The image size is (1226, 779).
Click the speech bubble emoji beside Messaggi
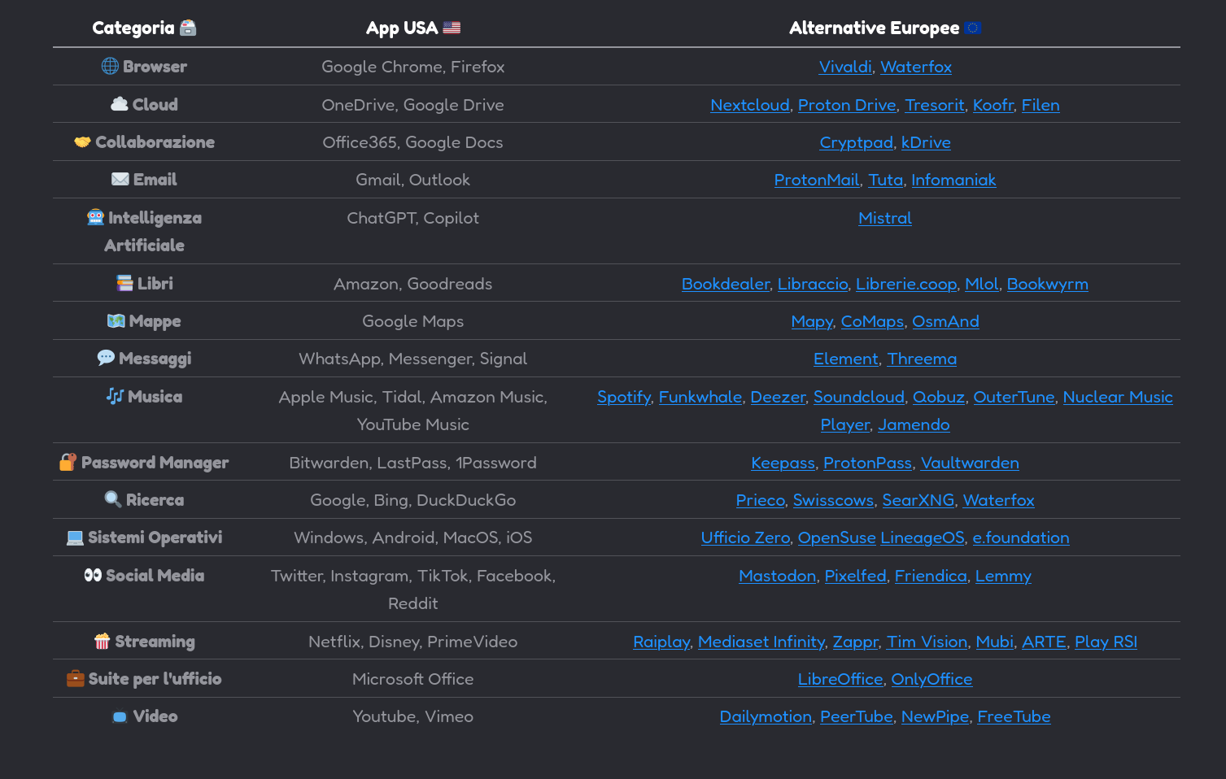tap(106, 358)
